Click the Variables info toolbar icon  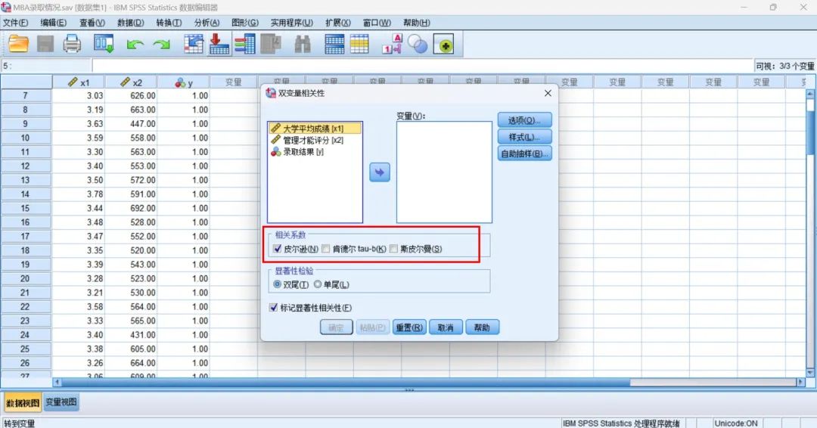(244, 44)
